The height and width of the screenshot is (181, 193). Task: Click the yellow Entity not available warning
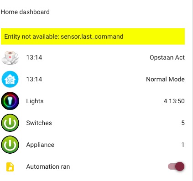[x=93, y=36]
